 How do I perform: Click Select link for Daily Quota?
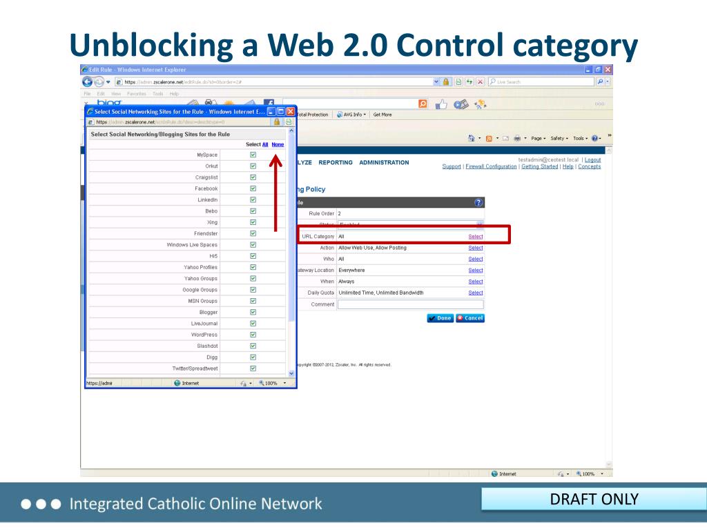click(x=475, y=293)
